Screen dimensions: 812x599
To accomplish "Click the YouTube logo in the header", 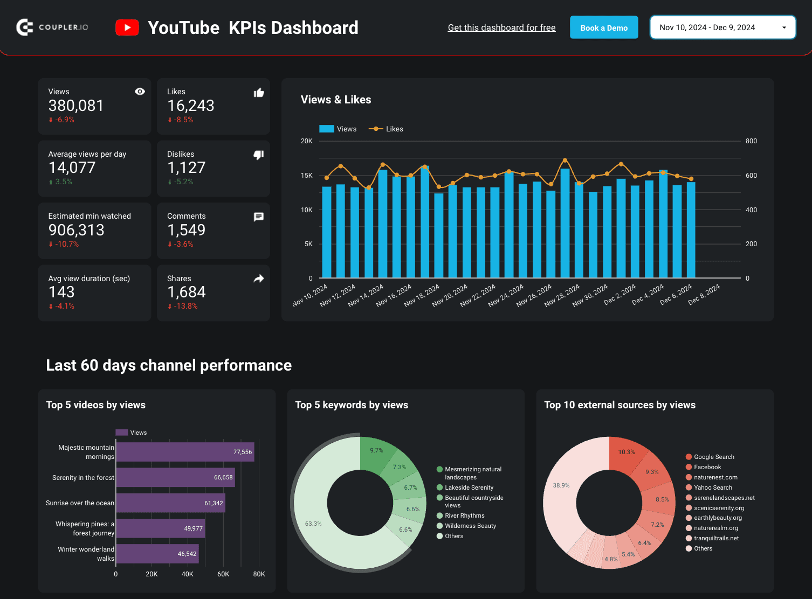I will coord(127,27).
